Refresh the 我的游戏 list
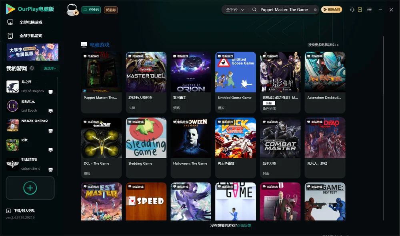400x236 pixels. click(x=32, y=68)
